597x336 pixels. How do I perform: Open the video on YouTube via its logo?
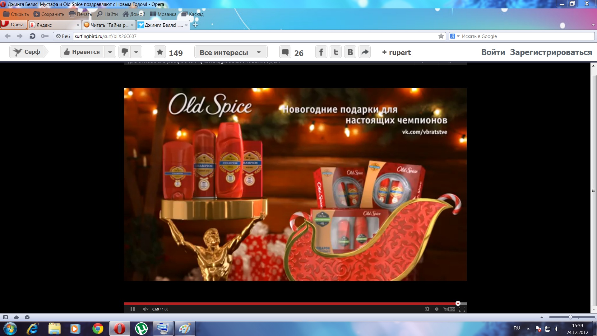coord(449,309)
